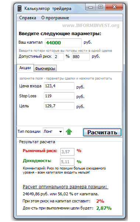Open the О программе menu
This screenshot has width=140, height=222.
click(55, 18)
